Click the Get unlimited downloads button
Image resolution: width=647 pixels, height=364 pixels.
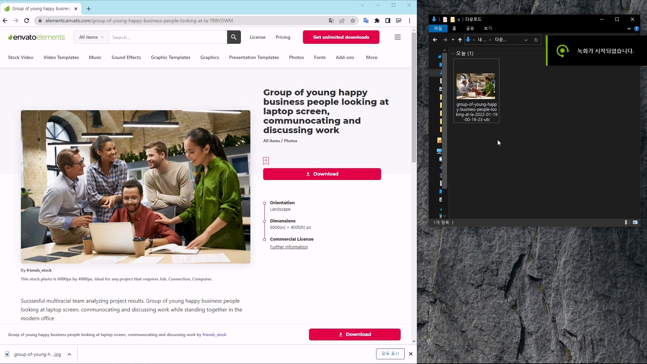341,37
